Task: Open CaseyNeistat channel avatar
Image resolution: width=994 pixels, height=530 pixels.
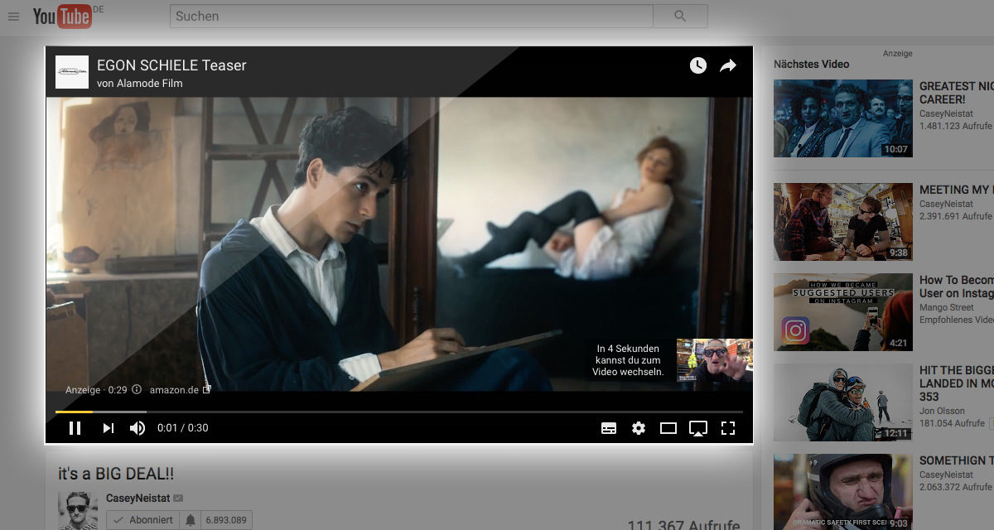Action: 78,511
